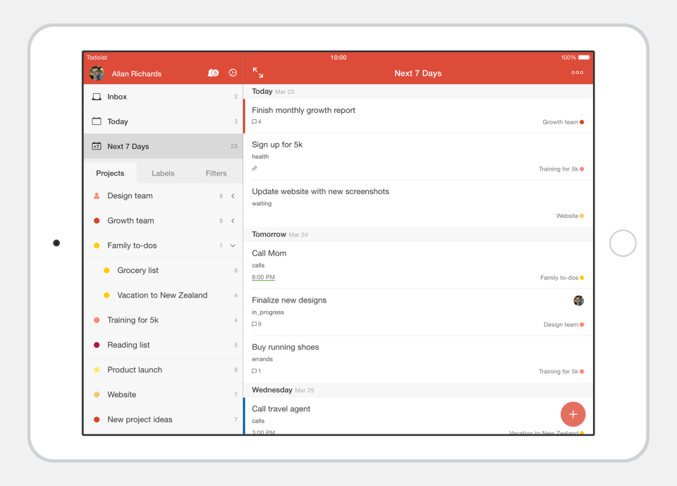Switch to the Labels tab
This screenshot has height=486, width=677.
click(x=163, y=173)
